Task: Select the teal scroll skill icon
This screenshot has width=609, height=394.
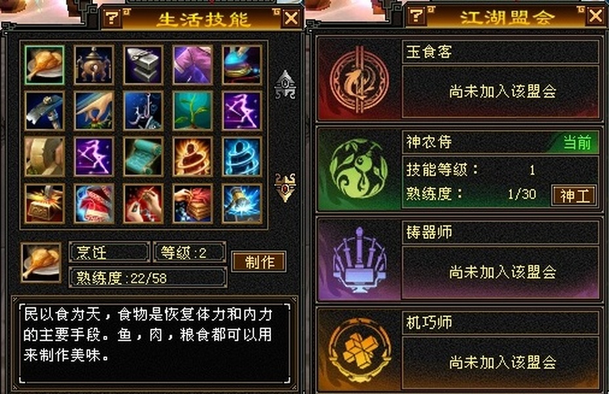Action: tap(143, 156)
